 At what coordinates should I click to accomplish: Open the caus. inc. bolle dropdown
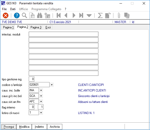[x=41, y=90]
